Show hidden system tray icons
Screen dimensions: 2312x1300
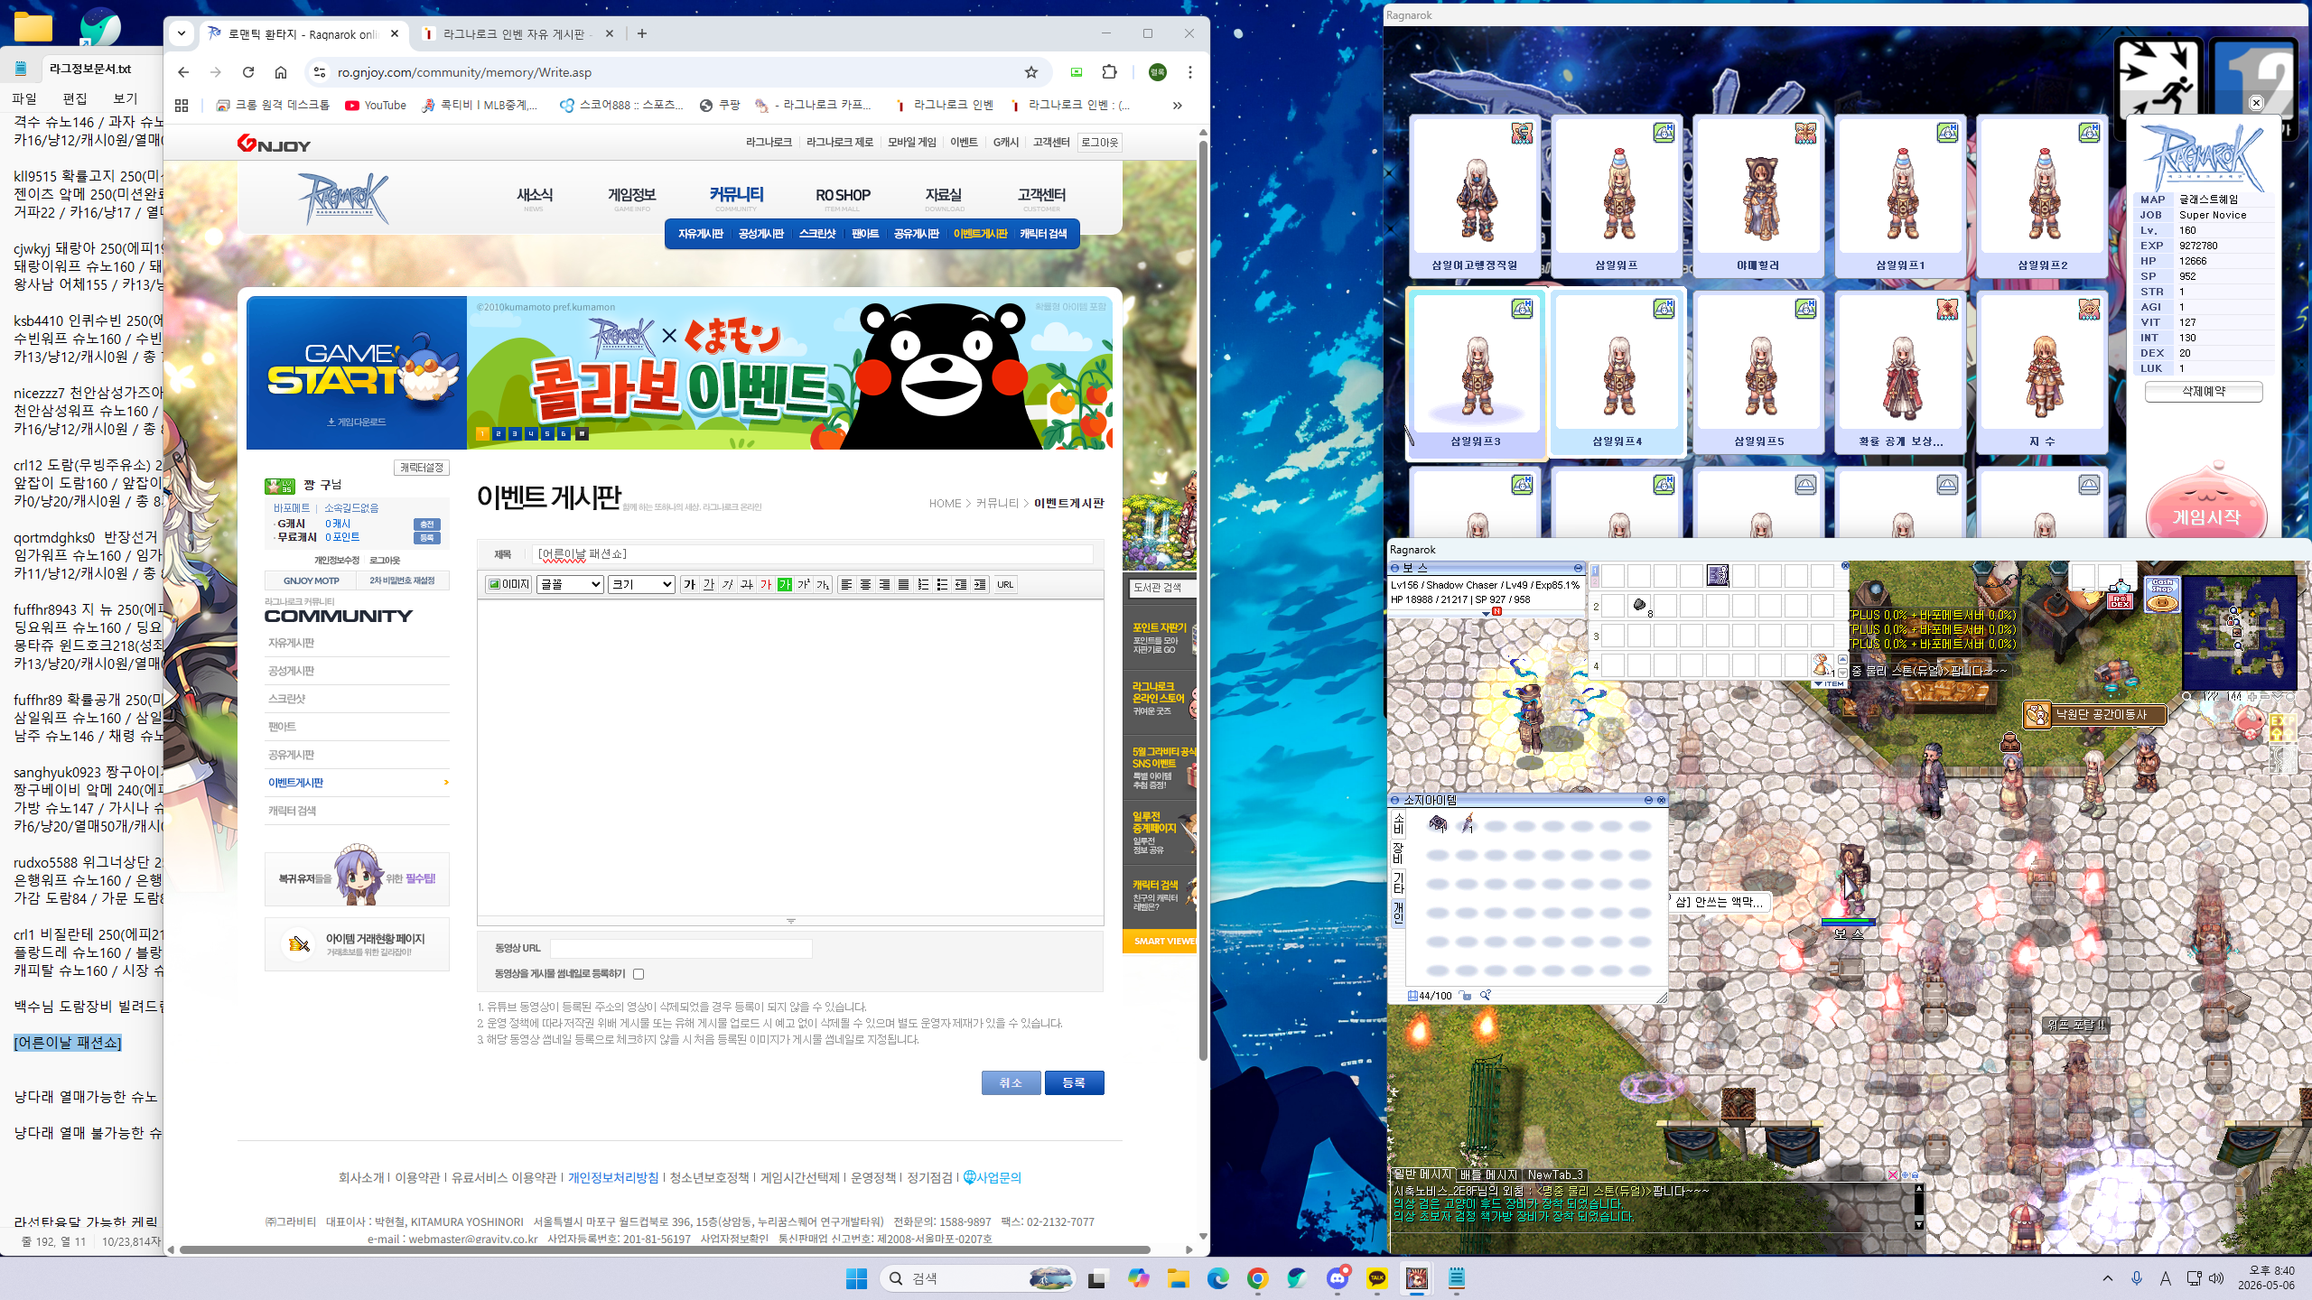tap(2108, 1278)
